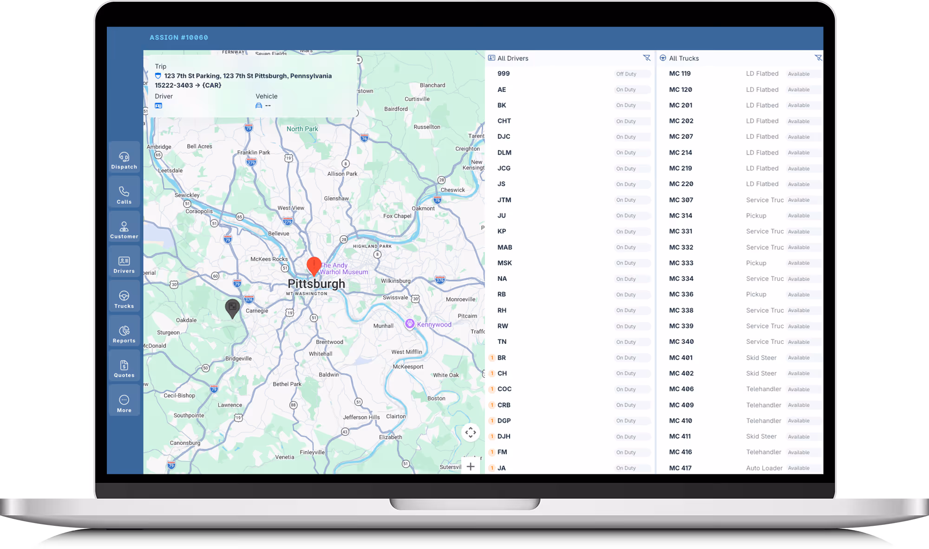This screenshot has width=929, height=549.
Task: Click the car icon under Vehicle label
Action: (x=259, y=106)
